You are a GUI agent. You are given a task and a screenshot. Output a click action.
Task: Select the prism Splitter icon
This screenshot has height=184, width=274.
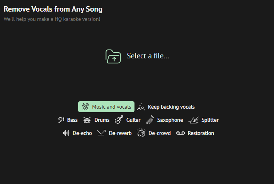(x=194, y=120)
